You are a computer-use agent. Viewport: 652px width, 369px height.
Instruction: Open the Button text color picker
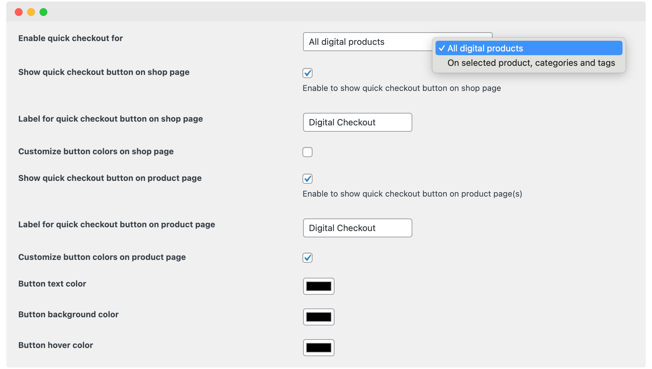tap(318, 286)
